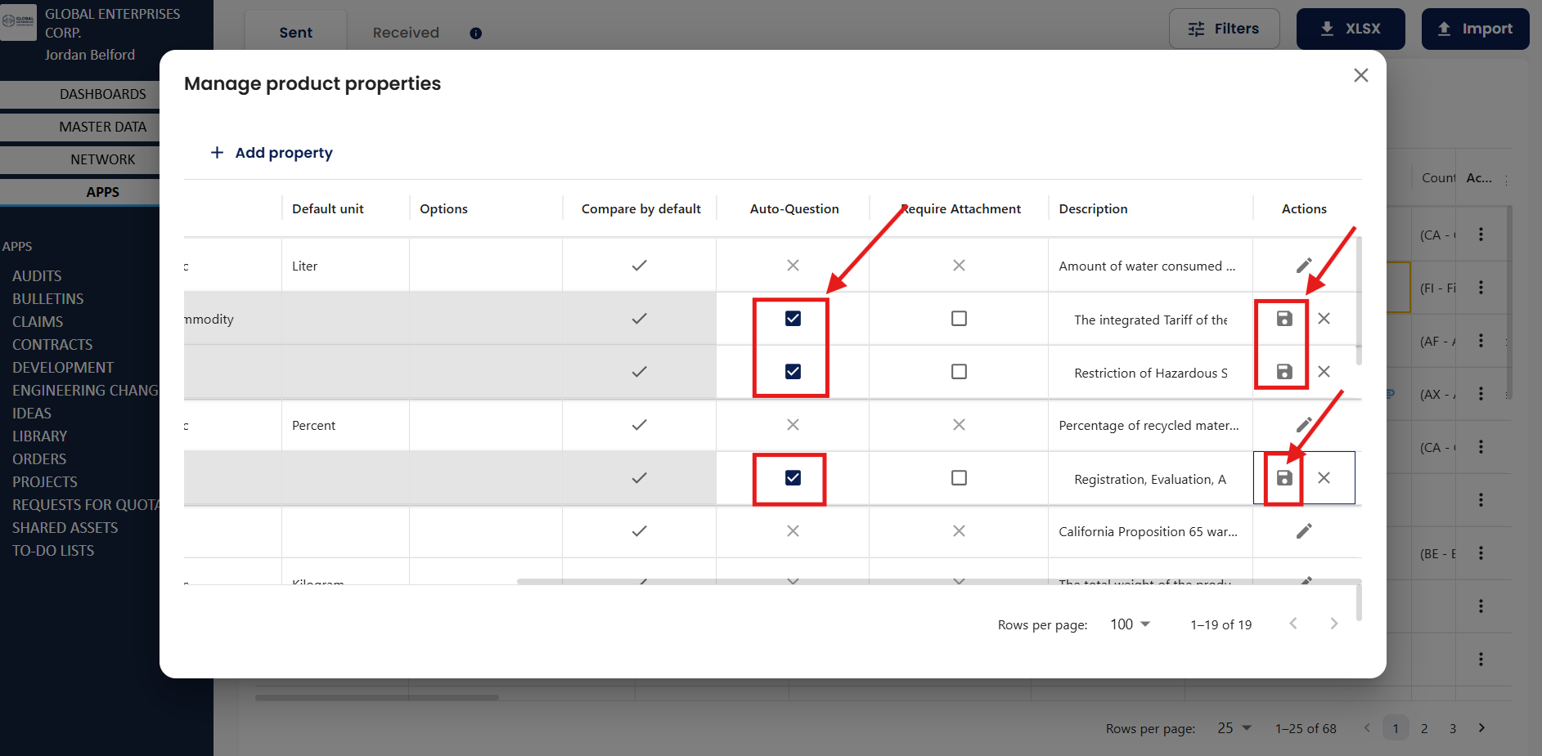The height and width of the screenshot is (756, 1542).
Task: Save the integrated Tariff property row
Action: click(1284, 319)
